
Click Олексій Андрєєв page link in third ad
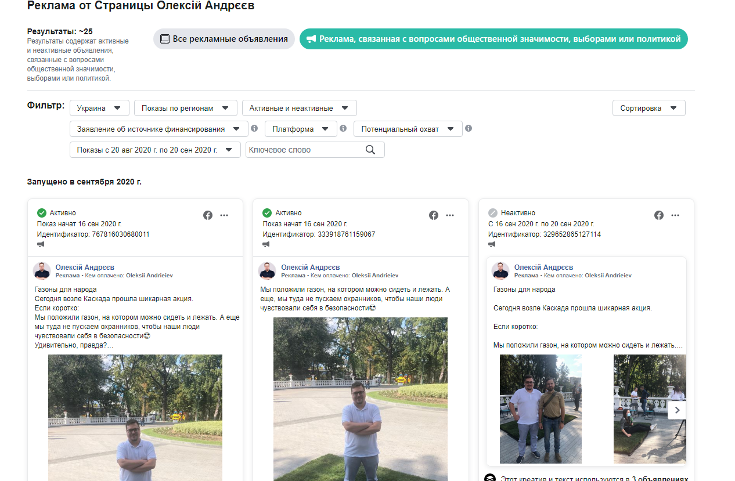pos(543,267)
